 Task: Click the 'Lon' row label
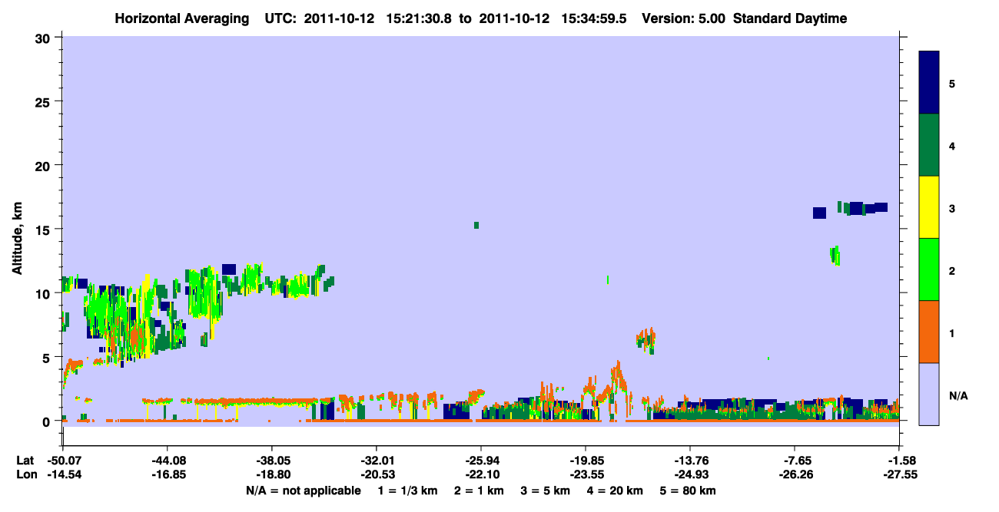point(25,475)
